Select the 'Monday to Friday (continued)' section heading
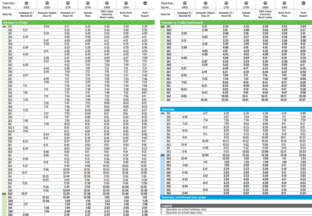312x216 pixels. (181, 23)
